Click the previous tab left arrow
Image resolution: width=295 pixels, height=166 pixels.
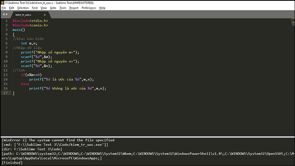[3, 14]
